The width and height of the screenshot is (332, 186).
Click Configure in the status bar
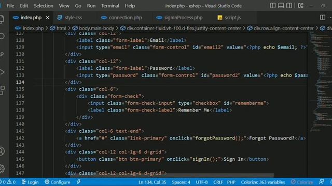(58, 182)
